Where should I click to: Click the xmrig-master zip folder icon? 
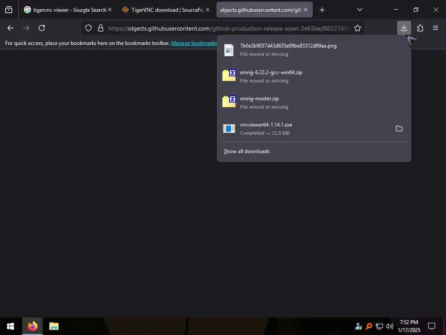[x=229, y=102]
